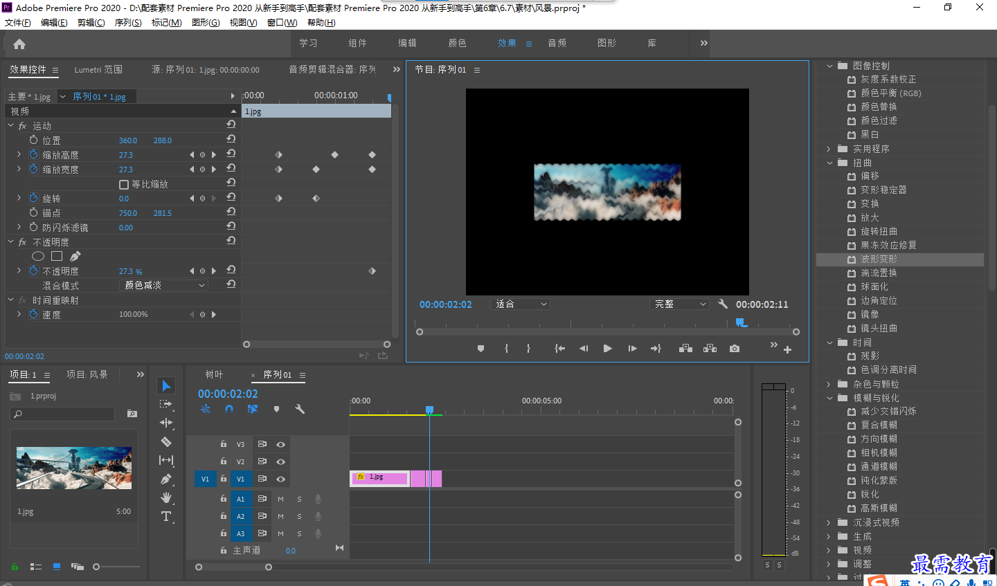Click the free draw bezier mask pen

pyautogui.click(x=75, y=256)
